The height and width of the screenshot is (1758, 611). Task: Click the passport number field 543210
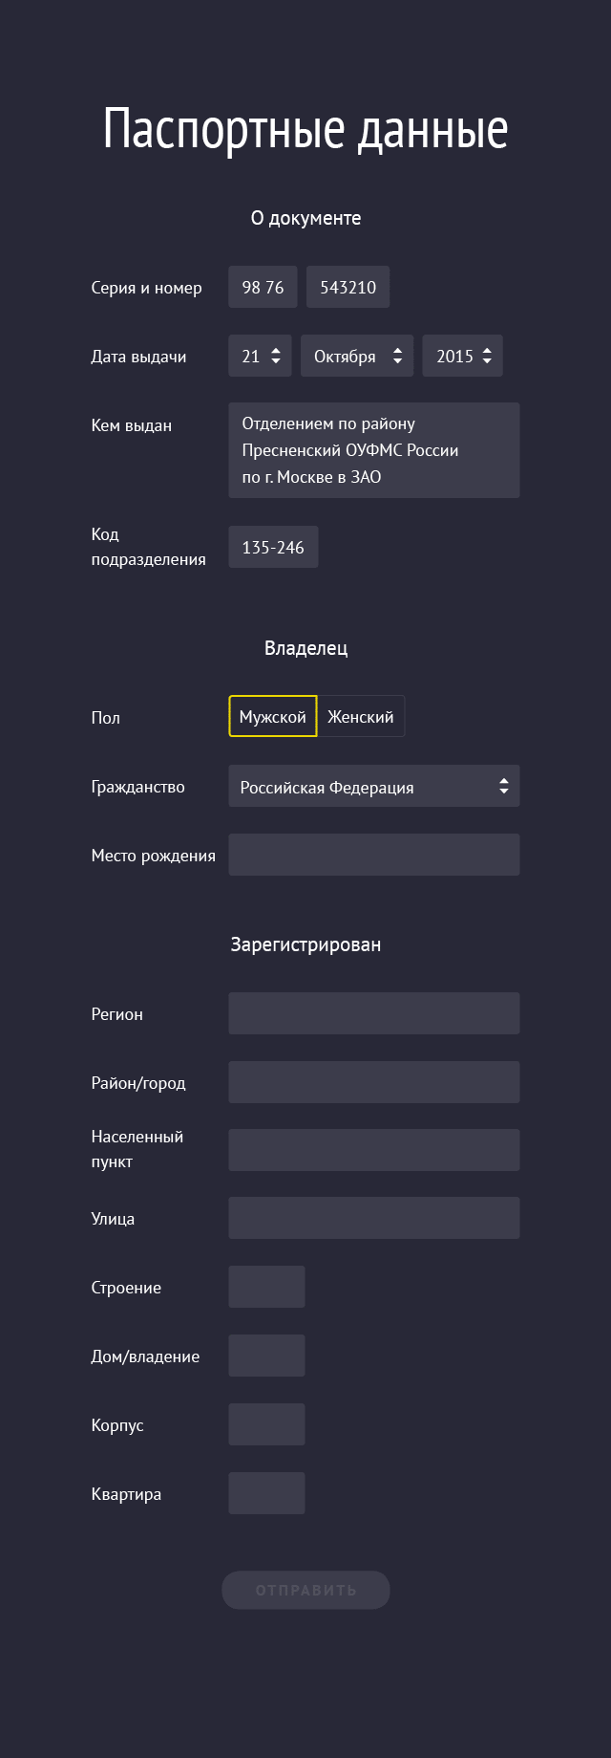point(348,287)
